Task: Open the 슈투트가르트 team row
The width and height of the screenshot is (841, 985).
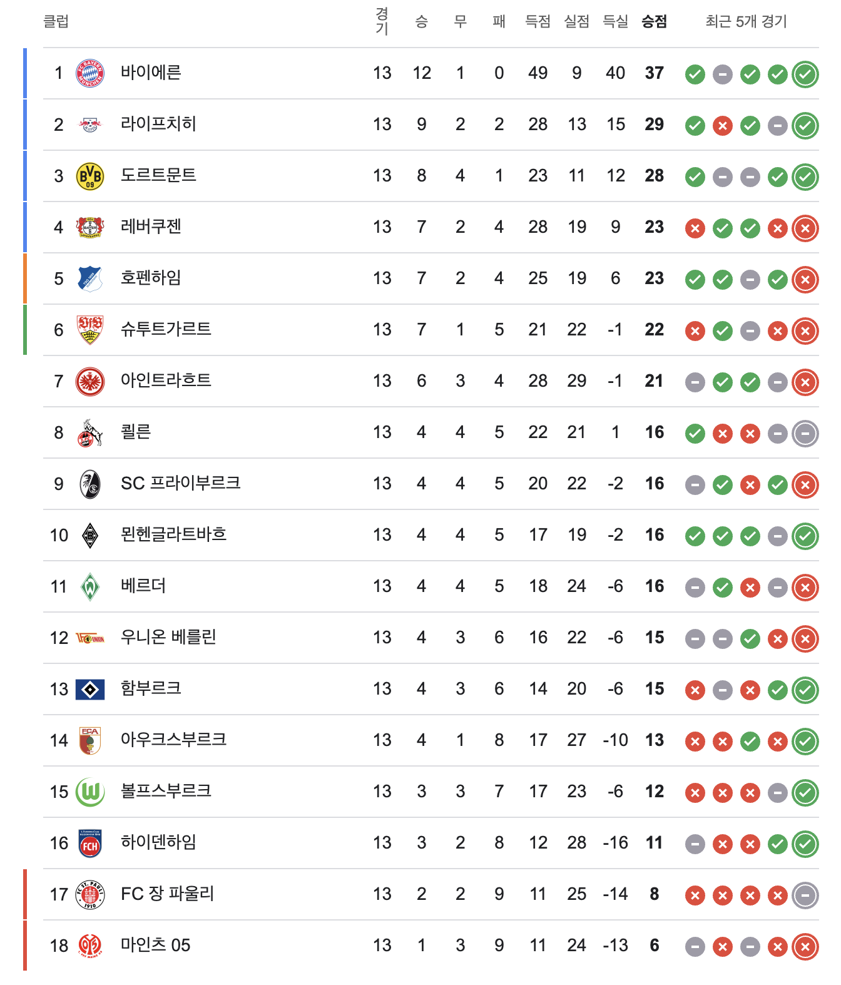Action: tap(166, 329)
